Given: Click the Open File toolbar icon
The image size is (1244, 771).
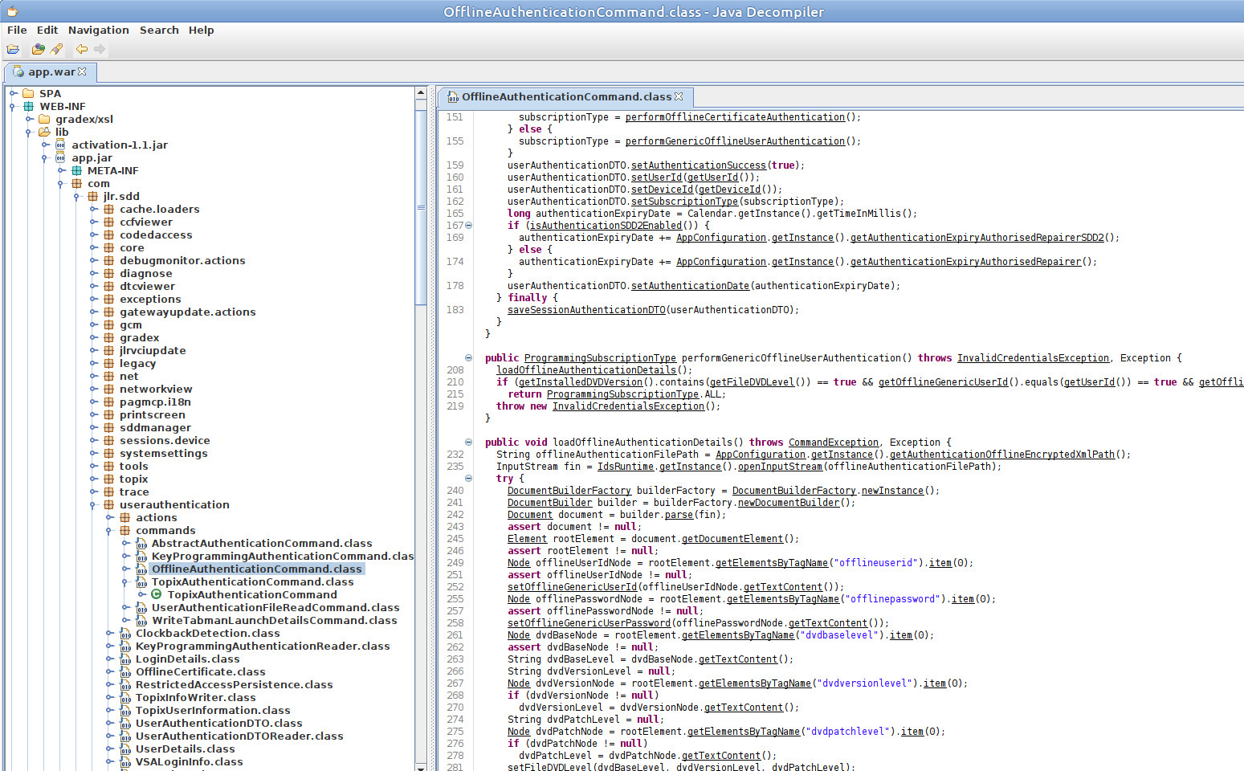Looking at the screenshot, I should point(13,50).
